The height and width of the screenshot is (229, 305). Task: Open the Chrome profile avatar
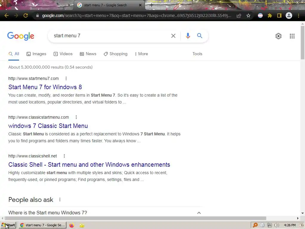click(289, 16)
